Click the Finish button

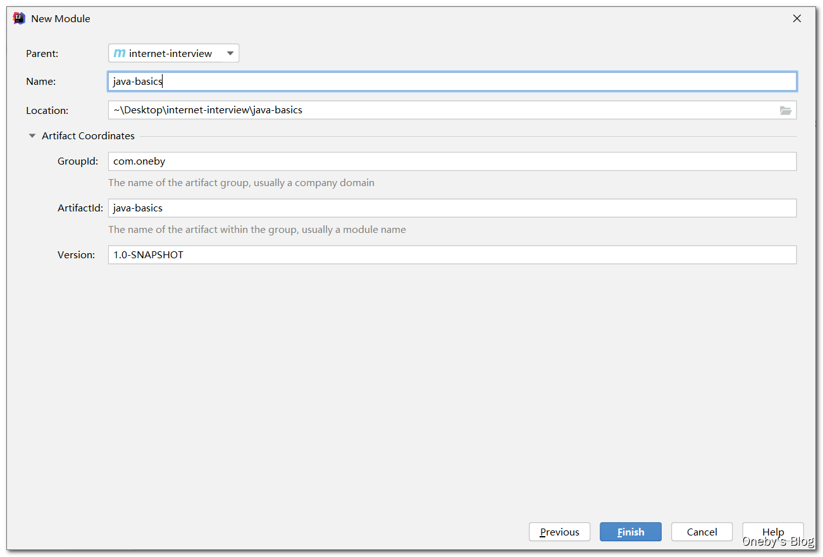pos(631,532)
